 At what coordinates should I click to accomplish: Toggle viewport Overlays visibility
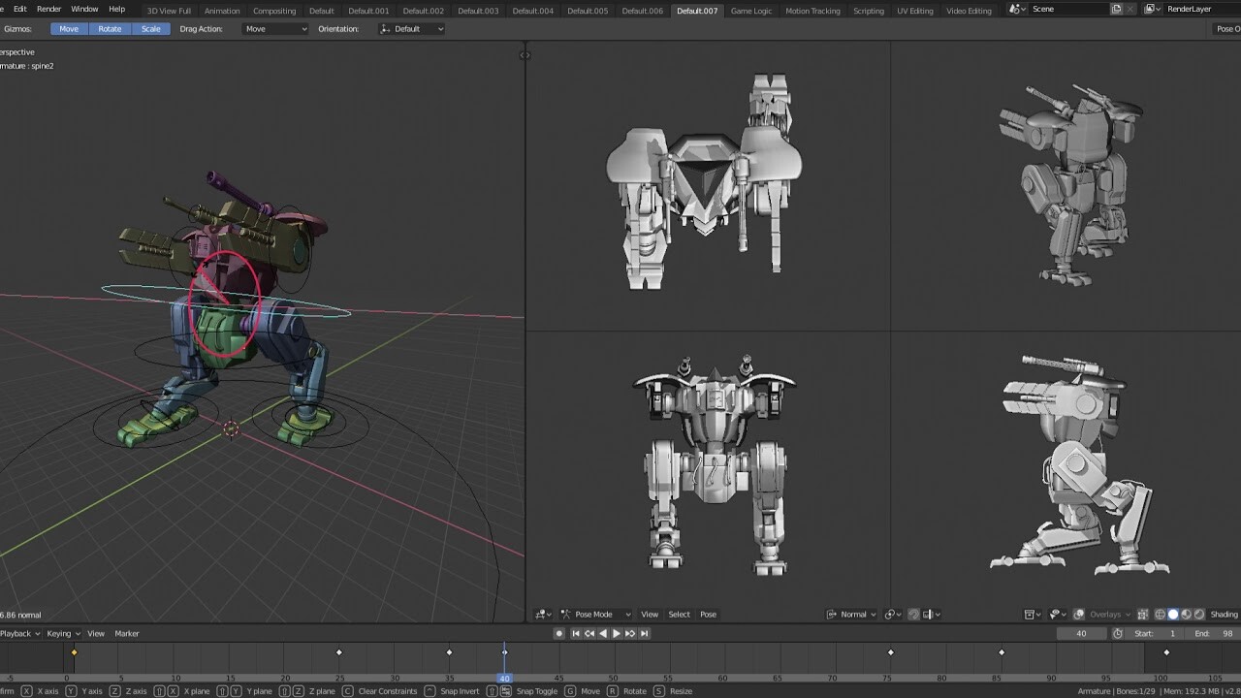[1078, 614]
